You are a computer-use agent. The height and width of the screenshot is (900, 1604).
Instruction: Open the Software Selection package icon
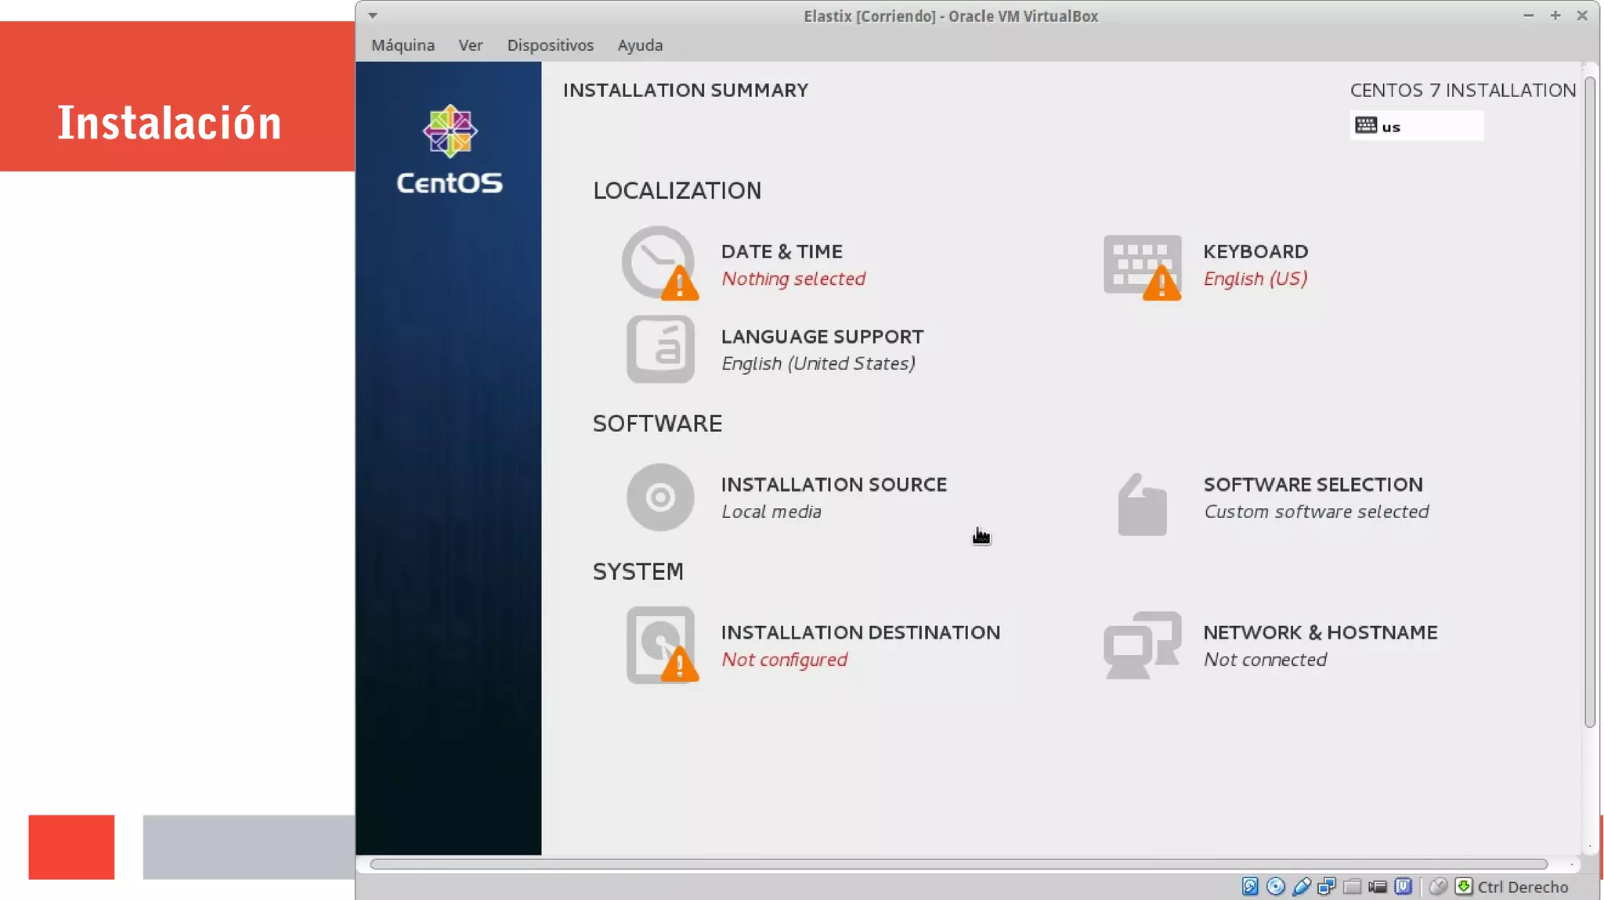click(x=1142, y=505)
